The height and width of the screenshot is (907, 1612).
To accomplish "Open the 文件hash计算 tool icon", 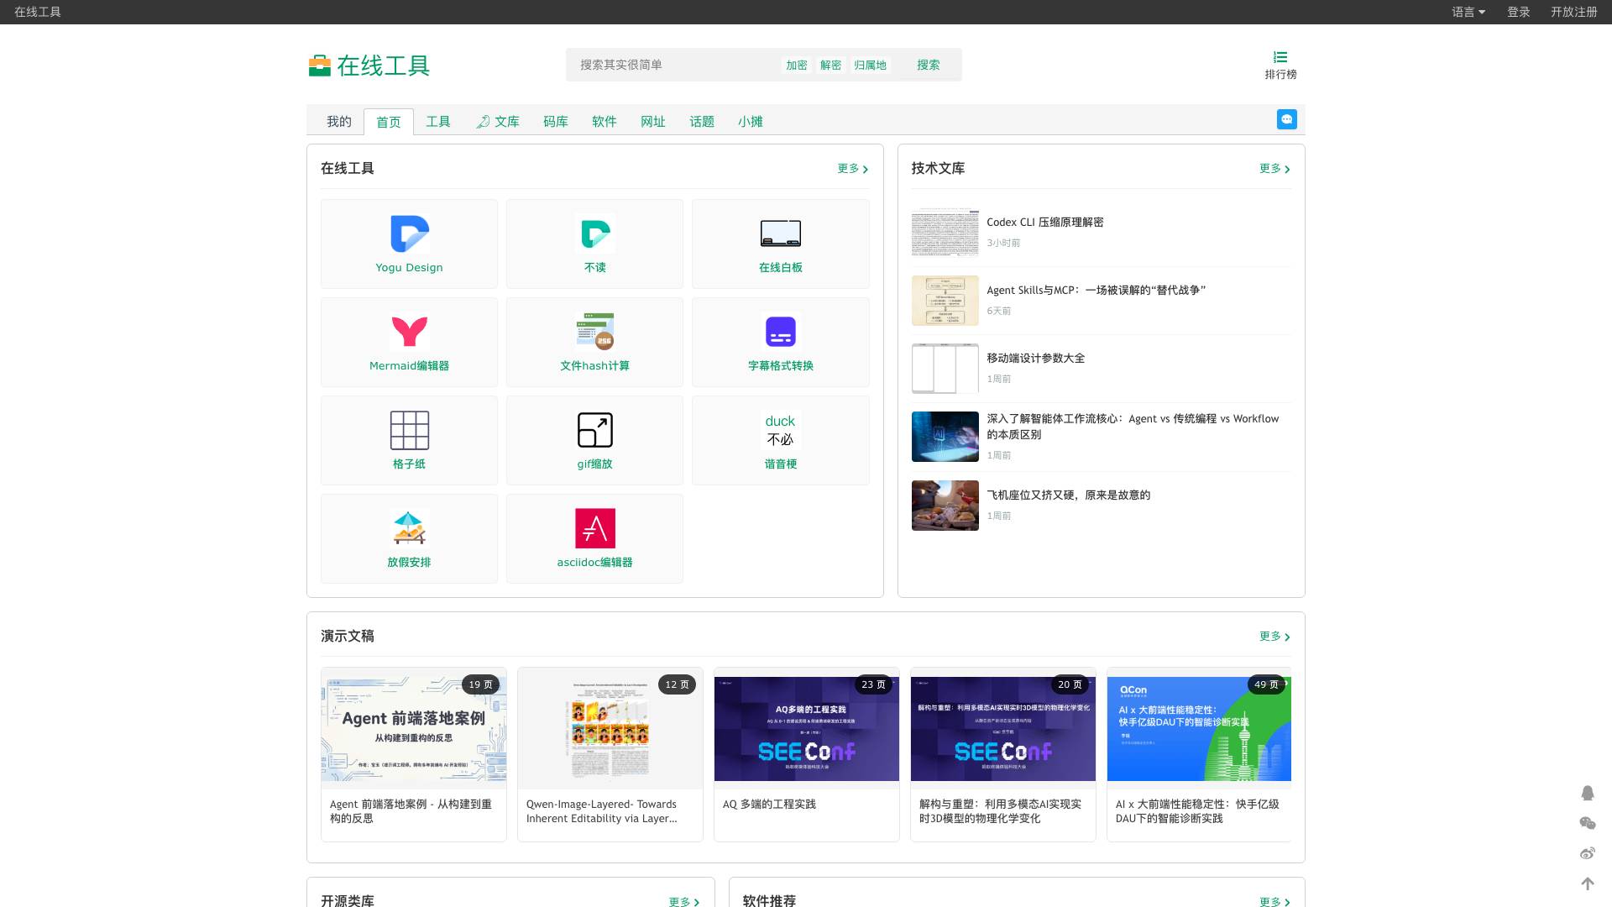I will click(x=594, y=333).
